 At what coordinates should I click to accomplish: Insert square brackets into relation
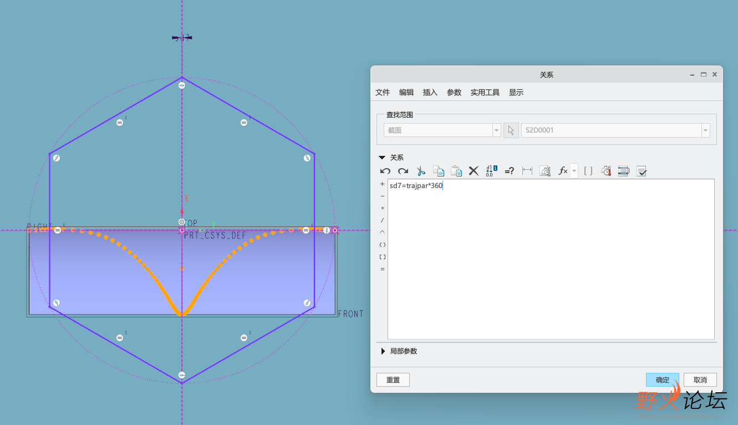click(382, 257)
